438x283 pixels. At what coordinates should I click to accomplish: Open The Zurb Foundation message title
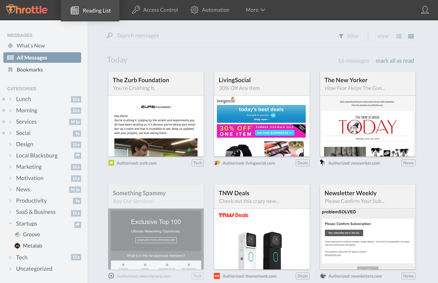click(141, 80)
